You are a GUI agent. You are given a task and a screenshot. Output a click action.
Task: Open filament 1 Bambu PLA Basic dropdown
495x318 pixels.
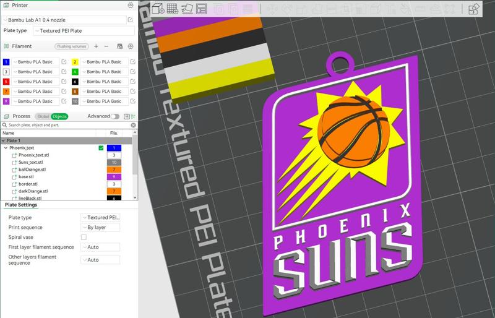tap(35, 62)
